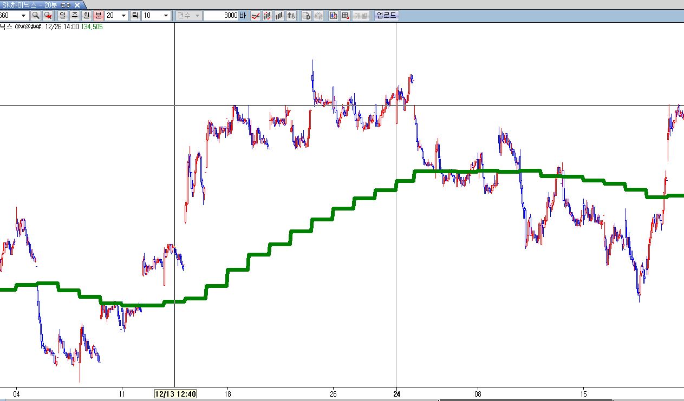
Task: Click the search icon with red arrow
Action: coord(48,16)
